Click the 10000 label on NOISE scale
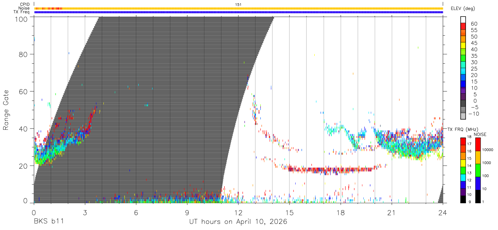Screen dimensions: 498x230 coord(489,150)
